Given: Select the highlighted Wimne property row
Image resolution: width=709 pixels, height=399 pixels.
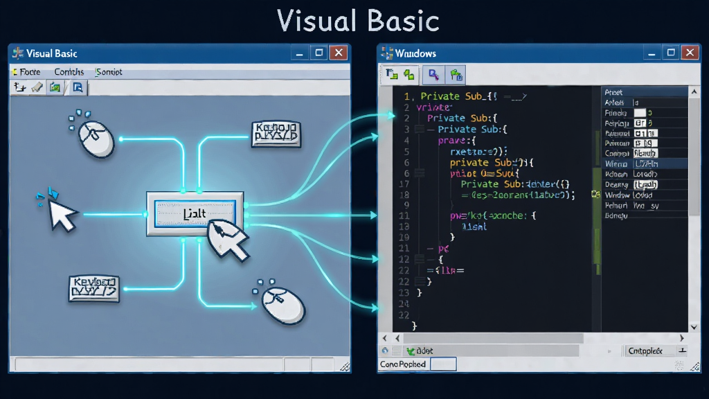Looking at the screenshot, I should click(645, 163).
